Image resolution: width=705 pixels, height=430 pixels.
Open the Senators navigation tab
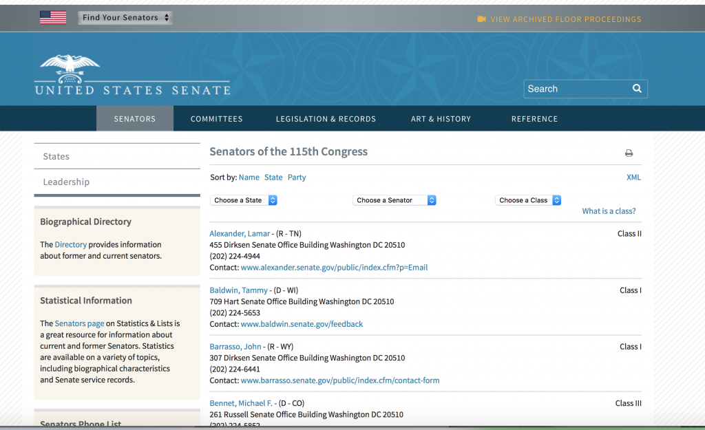tap(135, 118)
